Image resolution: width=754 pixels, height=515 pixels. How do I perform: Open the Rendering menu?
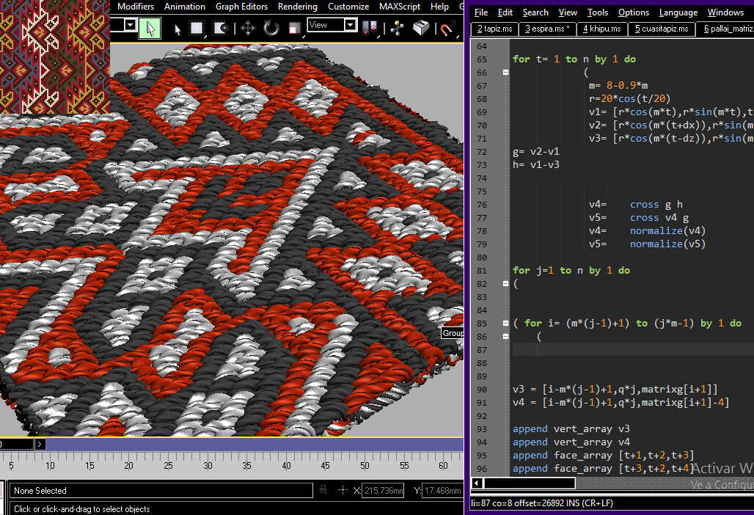[298, 7]
